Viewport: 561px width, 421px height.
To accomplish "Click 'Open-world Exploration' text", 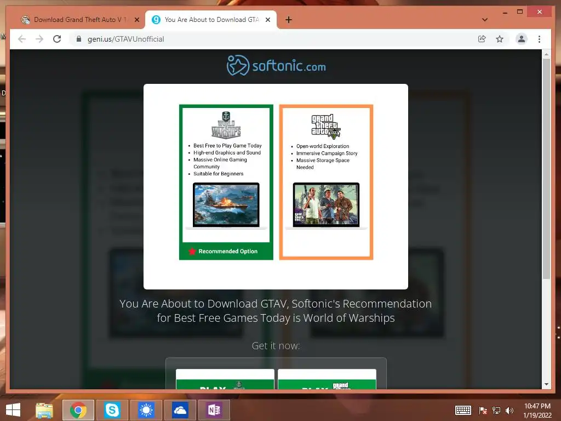I will tap(323, 146).
